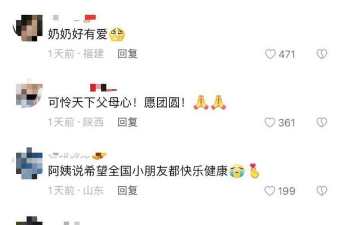Dislike the 可怜天下父母心 comment
The image size is (341, 225).
tap(322, 123)
